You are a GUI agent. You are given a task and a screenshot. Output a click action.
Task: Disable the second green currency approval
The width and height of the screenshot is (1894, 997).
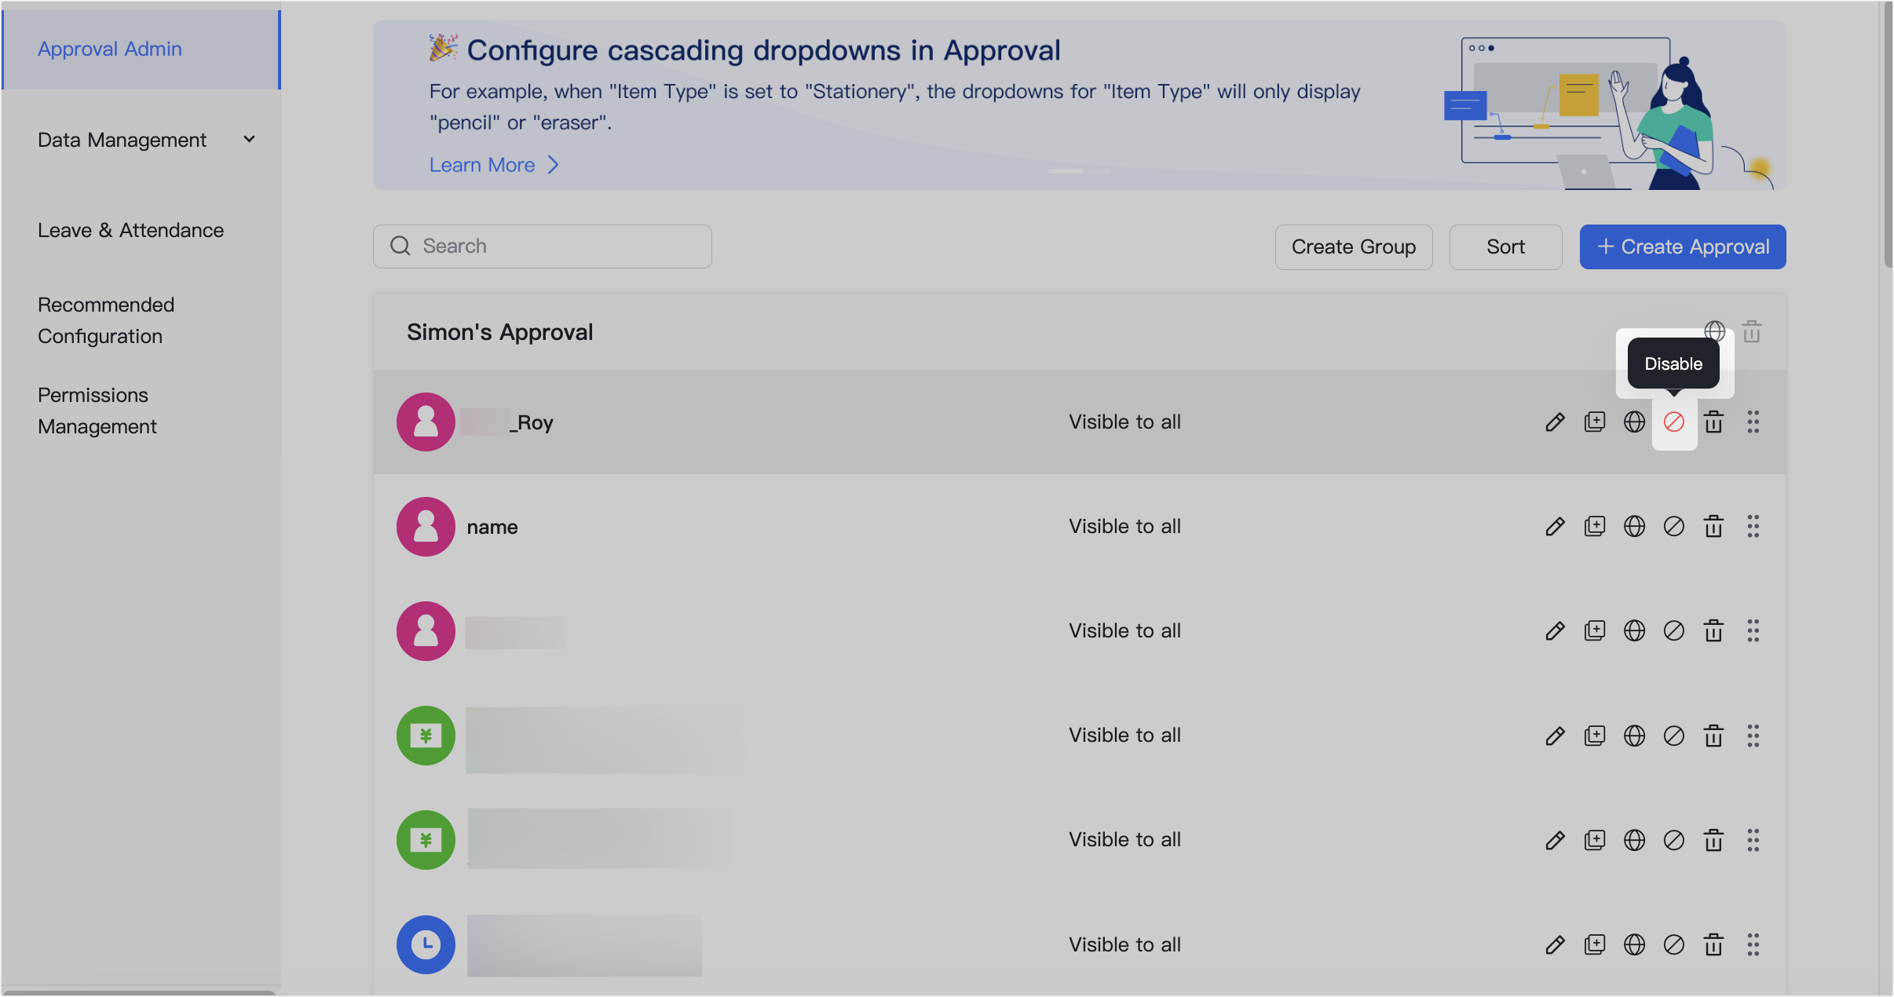click(x=1674, y=840)
